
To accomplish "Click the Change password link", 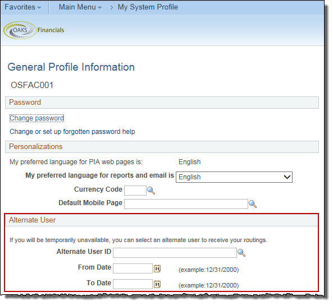I will (37, 118).
